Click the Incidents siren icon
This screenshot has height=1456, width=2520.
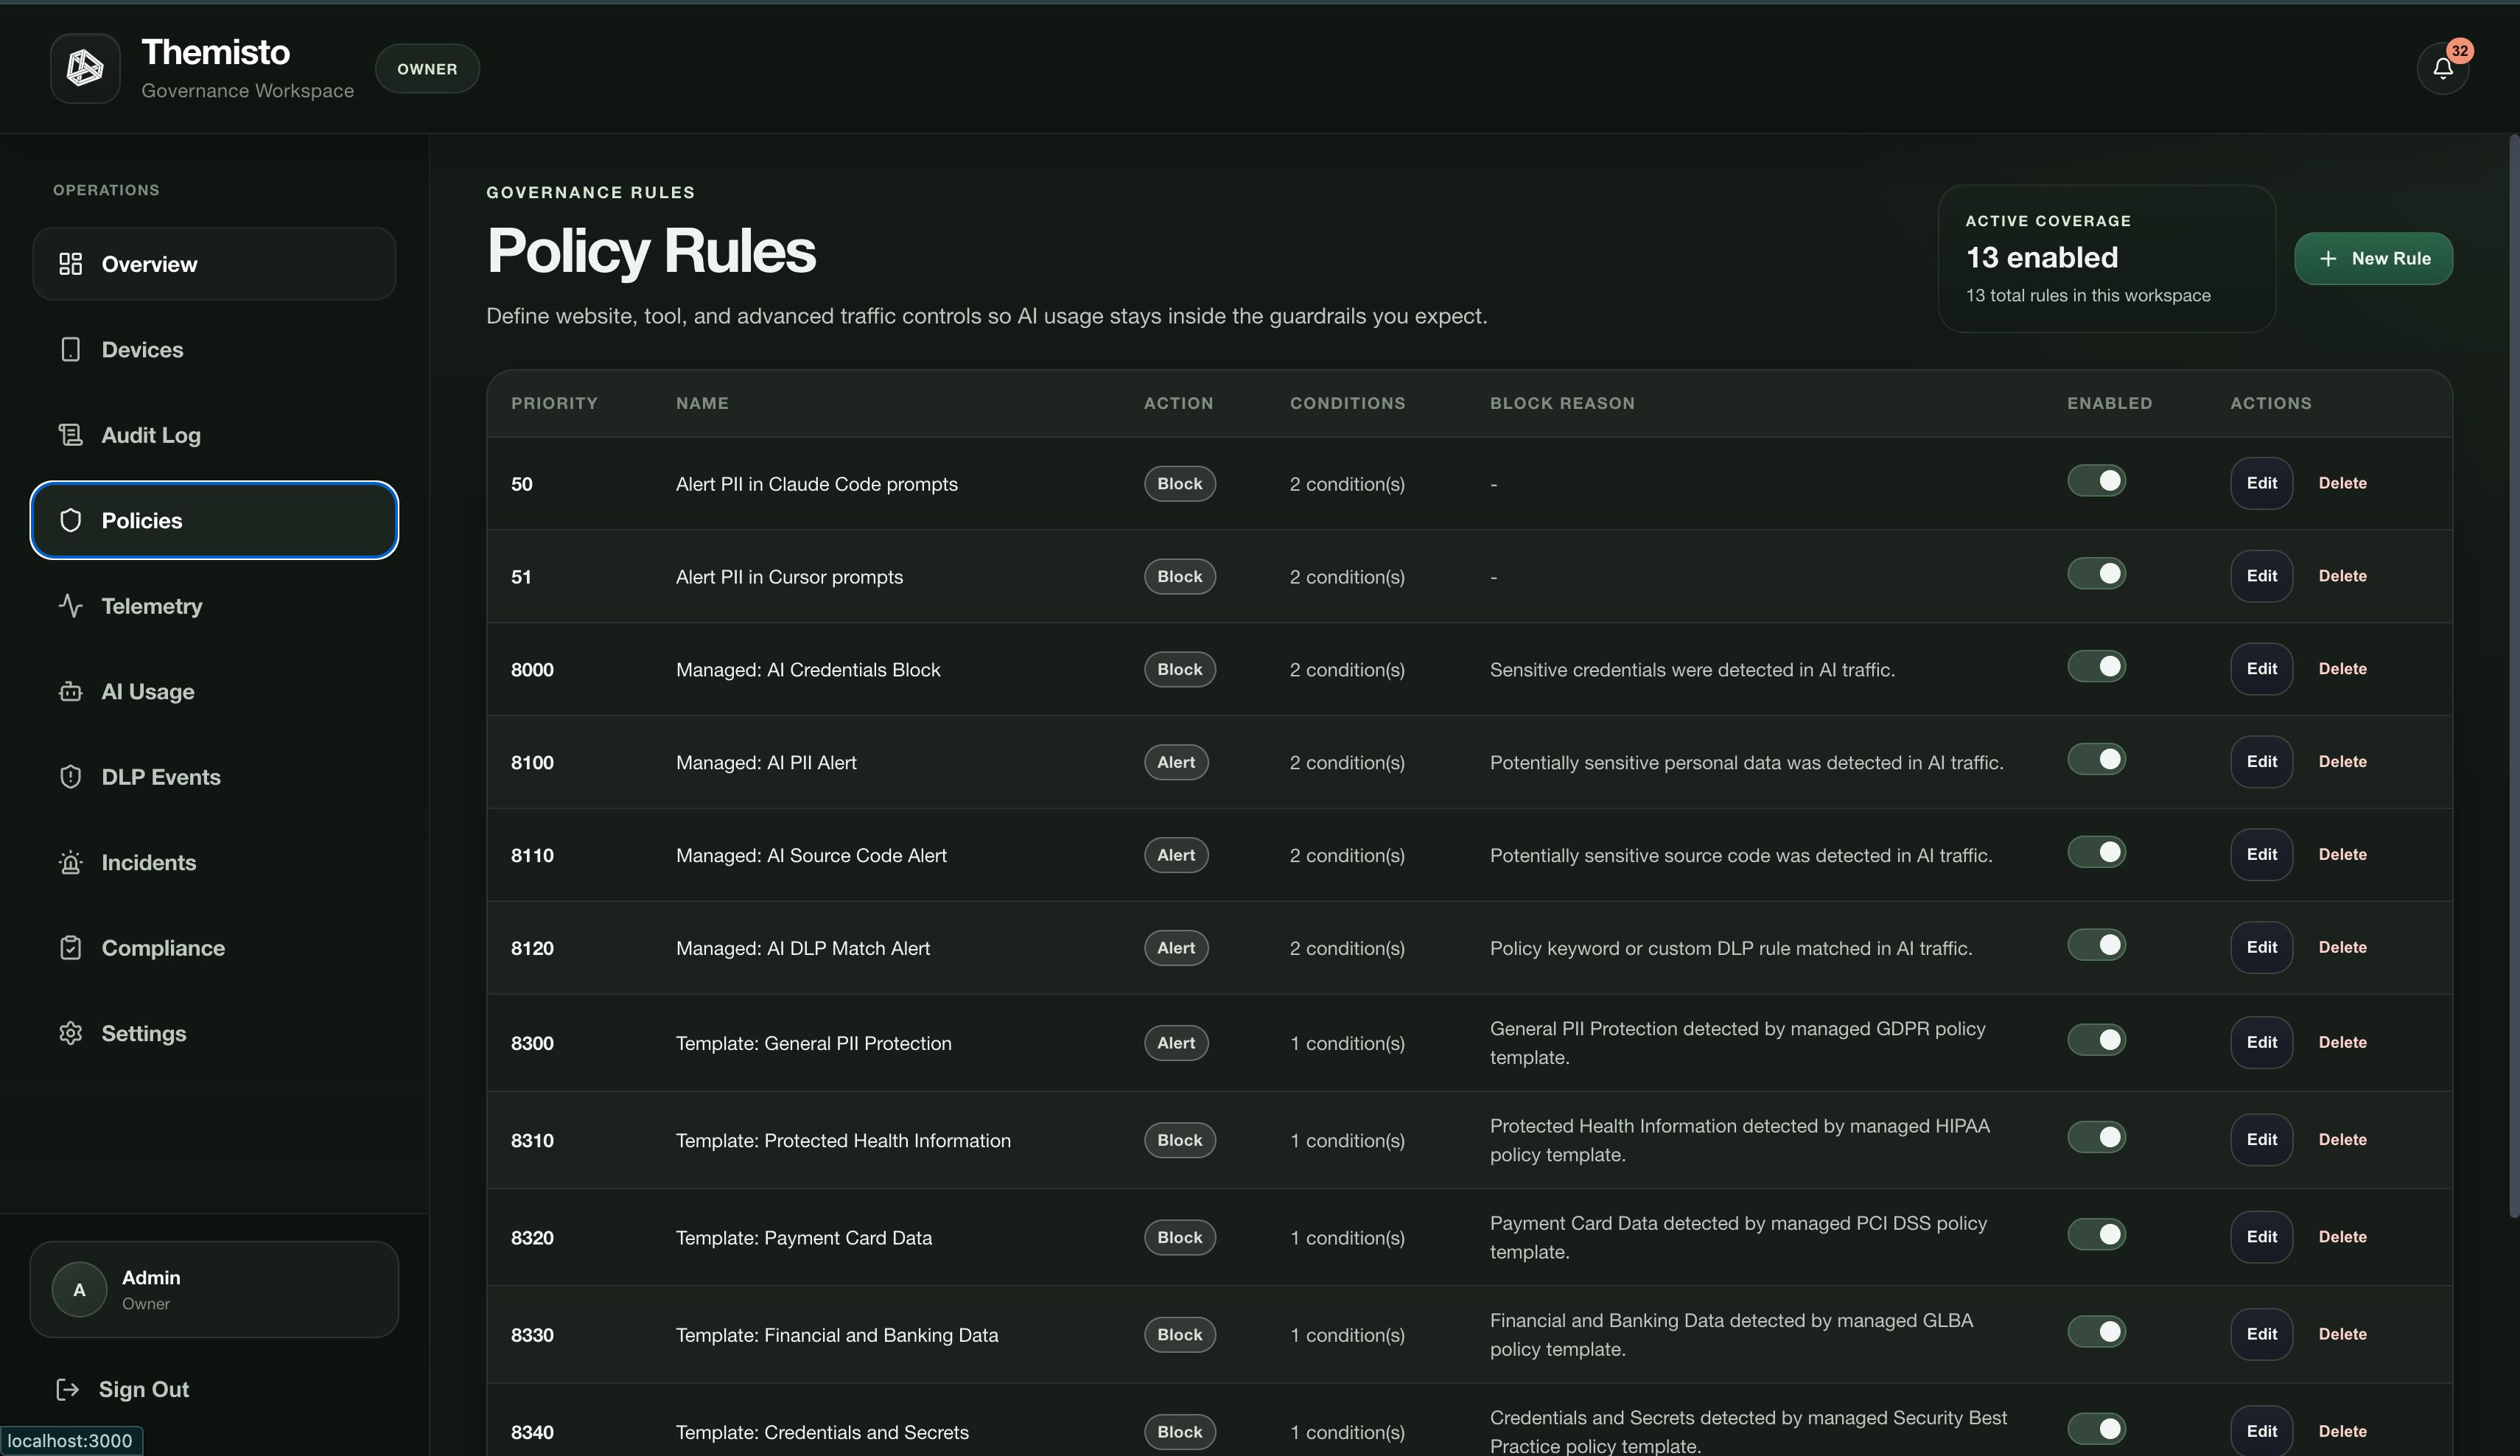pos(70,862)
